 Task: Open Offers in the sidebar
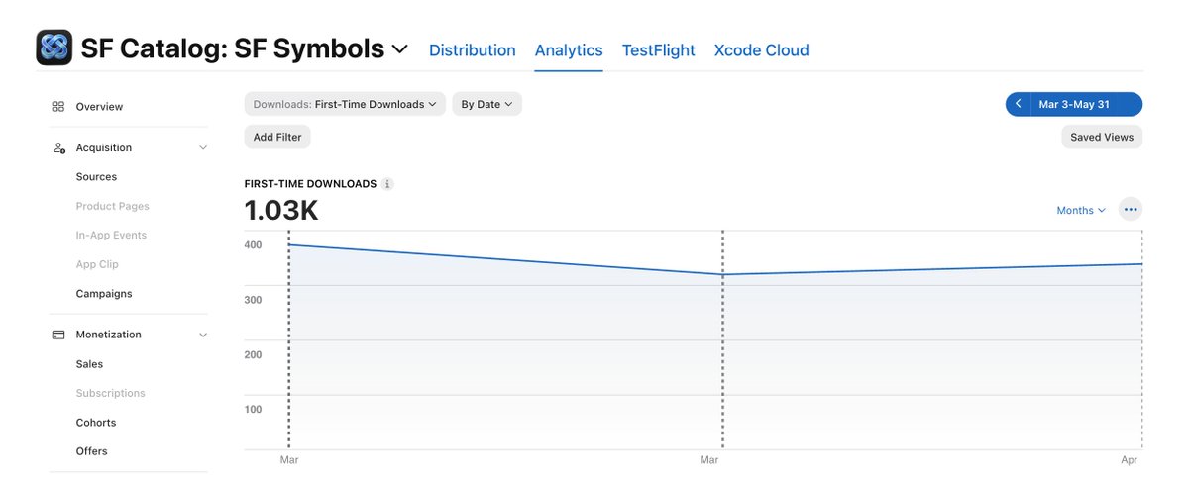tap(91, 451)
